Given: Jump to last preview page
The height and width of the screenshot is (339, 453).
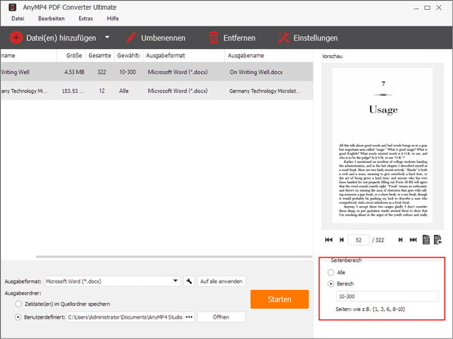Looking at the screenshot, I should pyautogui.click(x=413, y=239).
